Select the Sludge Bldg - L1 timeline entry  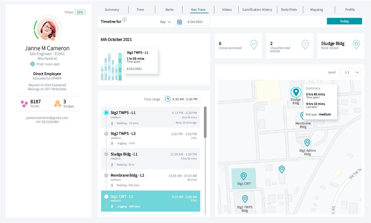click(151, 159)
